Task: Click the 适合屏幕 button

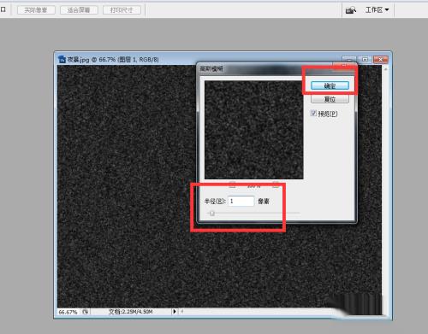Action: (x=79, y=10)
